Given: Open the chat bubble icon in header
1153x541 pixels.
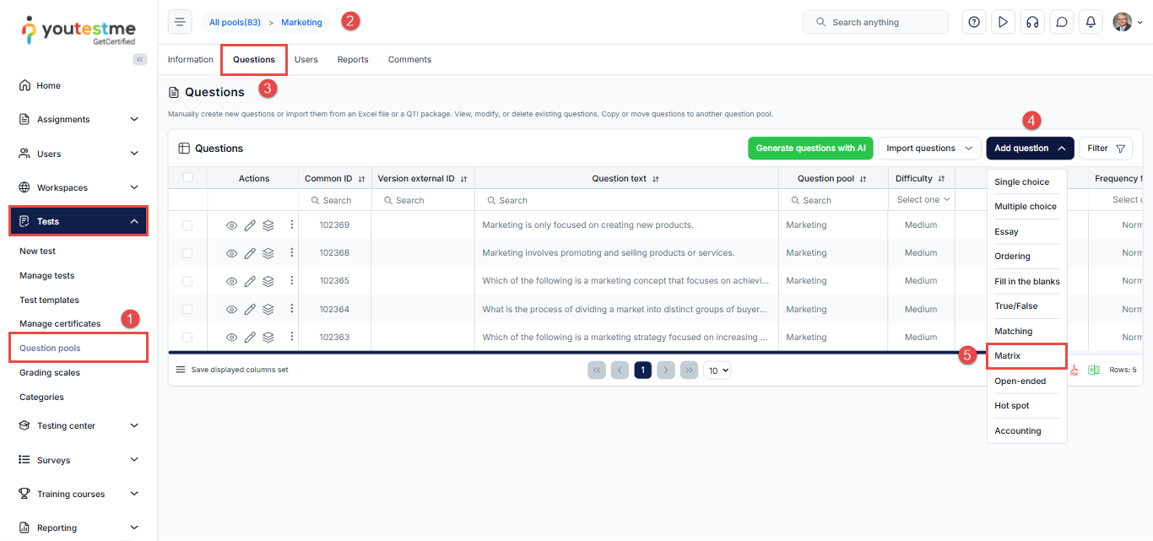Looking at the screenshot, I should pyautogui.click(x=1061, y=23).
